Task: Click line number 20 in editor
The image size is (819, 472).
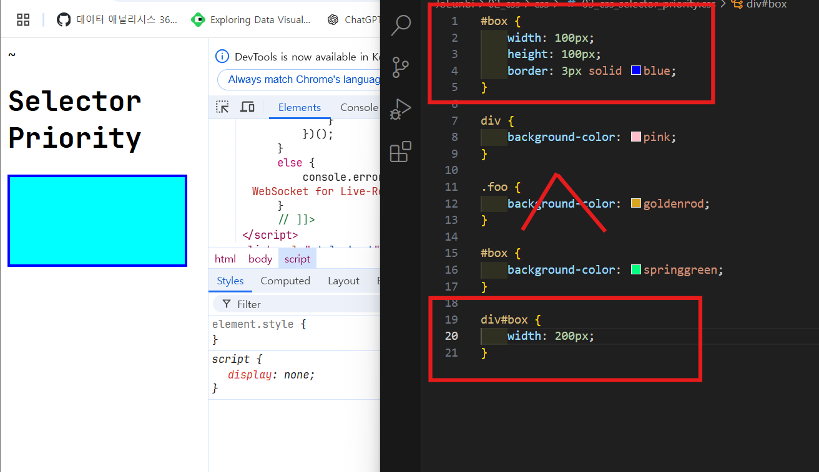Action: [451, 336]
